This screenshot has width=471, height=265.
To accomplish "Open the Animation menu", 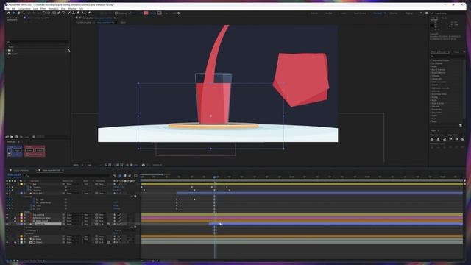I will [54, 9].
